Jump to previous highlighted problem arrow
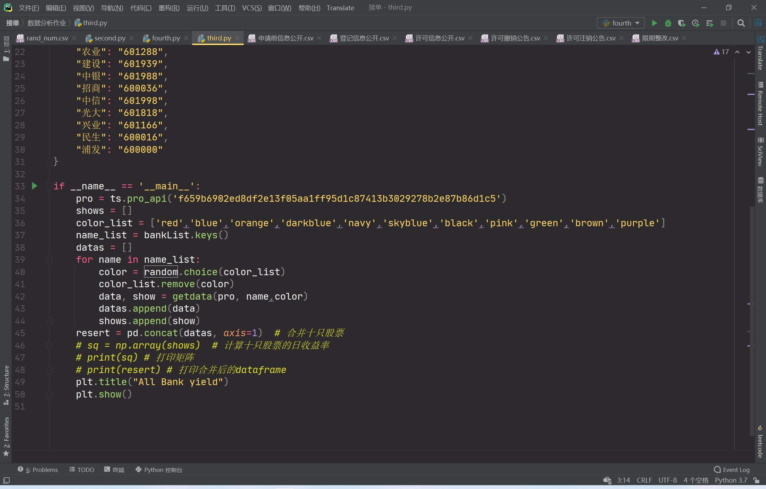This screenshot has width=766, height=489. pos(737,52)
